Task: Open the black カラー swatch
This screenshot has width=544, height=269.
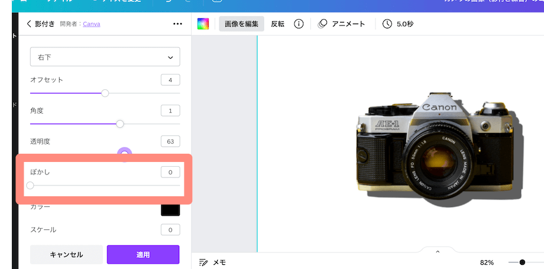Action: coord(170,210)
